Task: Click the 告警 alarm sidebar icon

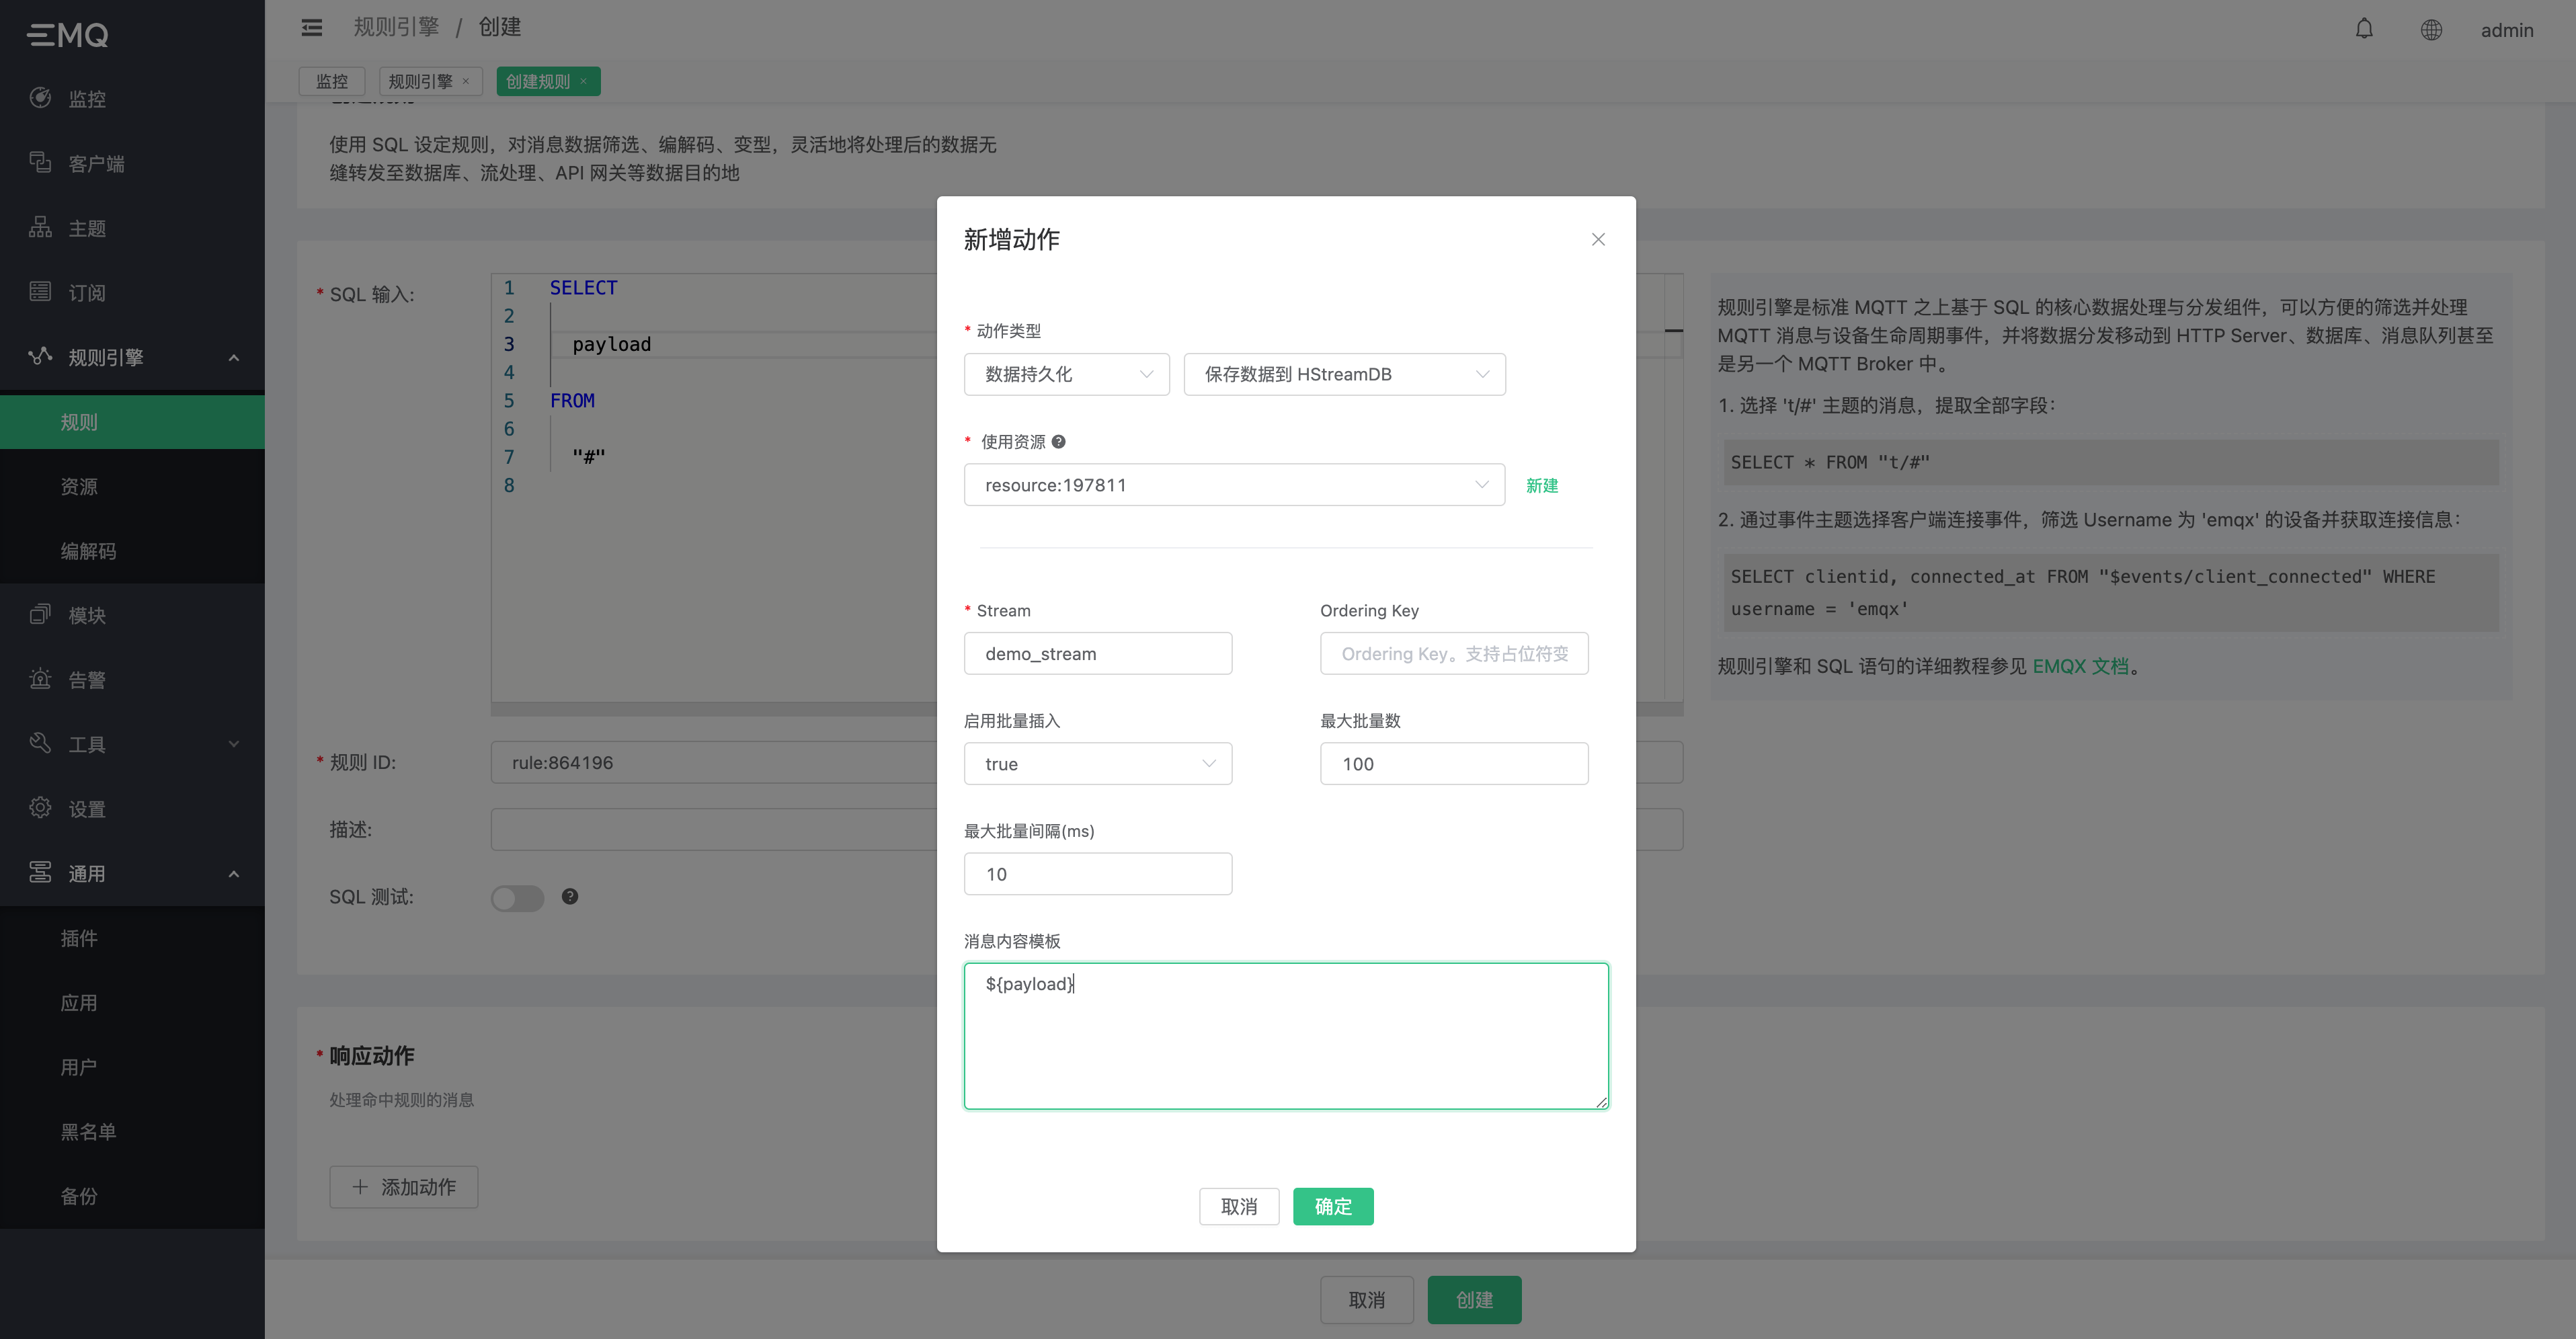Action: [40, 679]
